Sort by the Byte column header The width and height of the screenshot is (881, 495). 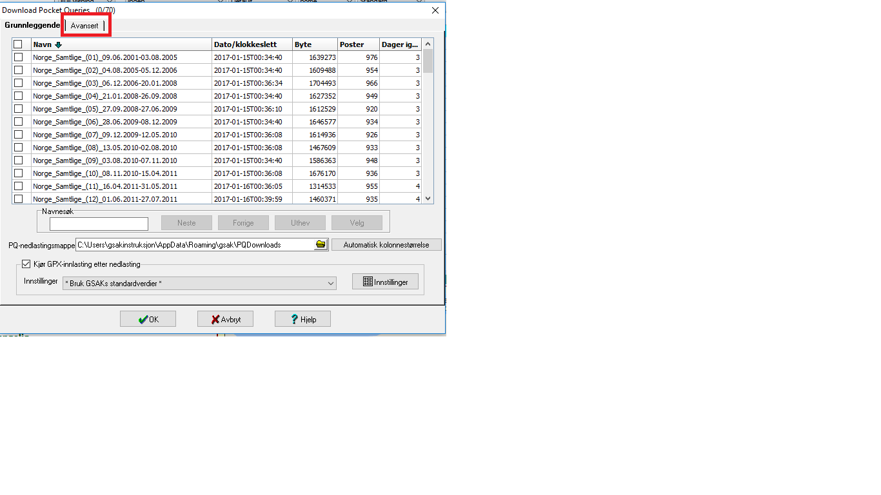(315, 44)
